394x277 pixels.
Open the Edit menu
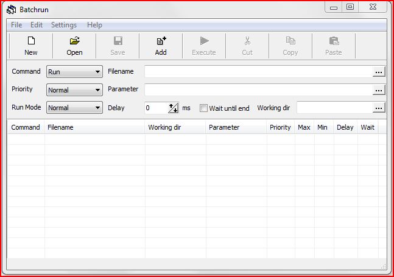[37, 25]
